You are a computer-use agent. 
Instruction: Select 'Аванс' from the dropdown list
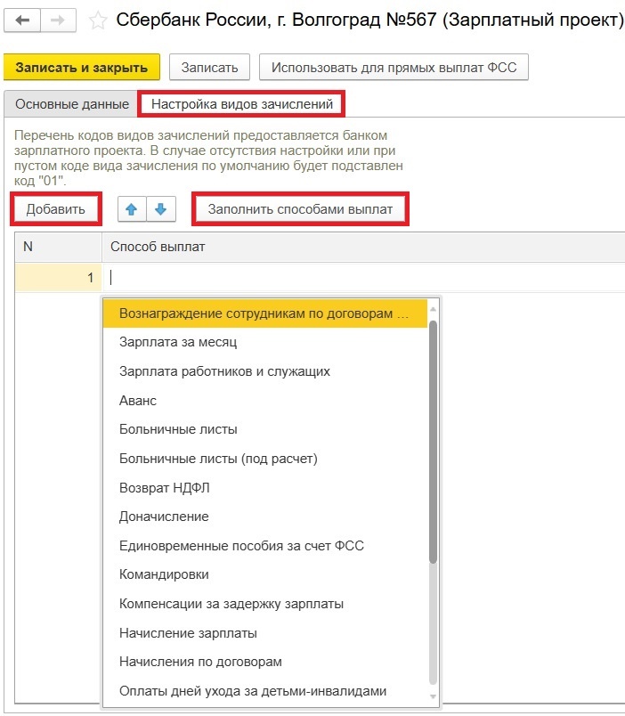point(264,401)
